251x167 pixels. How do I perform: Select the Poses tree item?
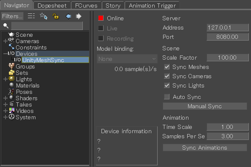point(24,92)
